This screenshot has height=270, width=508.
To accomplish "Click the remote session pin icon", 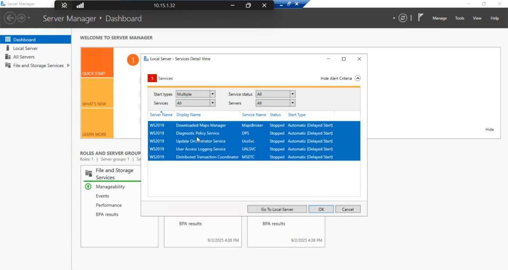I will click(x=64, y=5).
